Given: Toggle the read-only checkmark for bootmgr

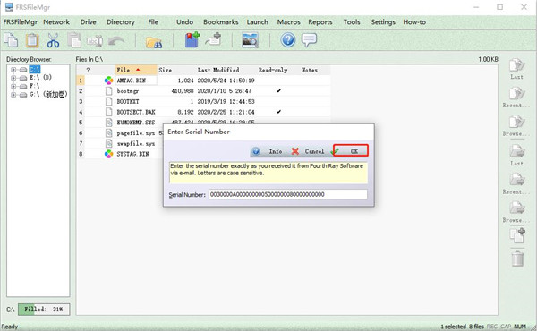Looking at the screenshot, I should (x=278, y=90).
